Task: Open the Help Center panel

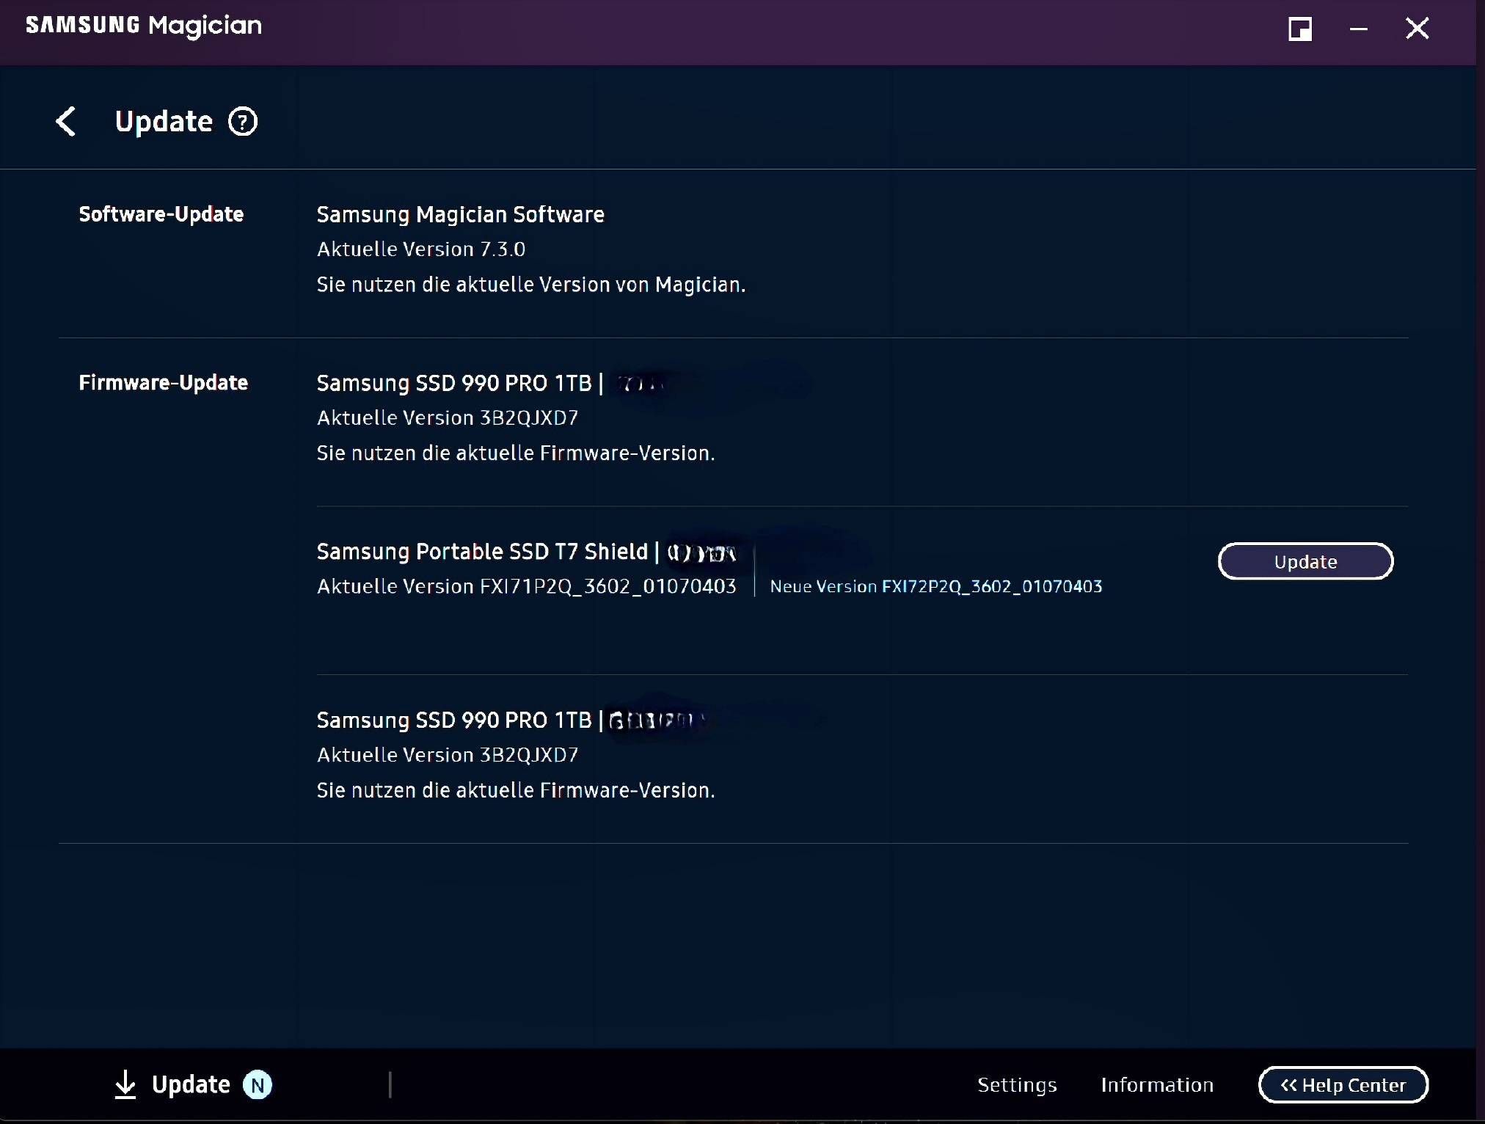Action: [1343, 1085]
